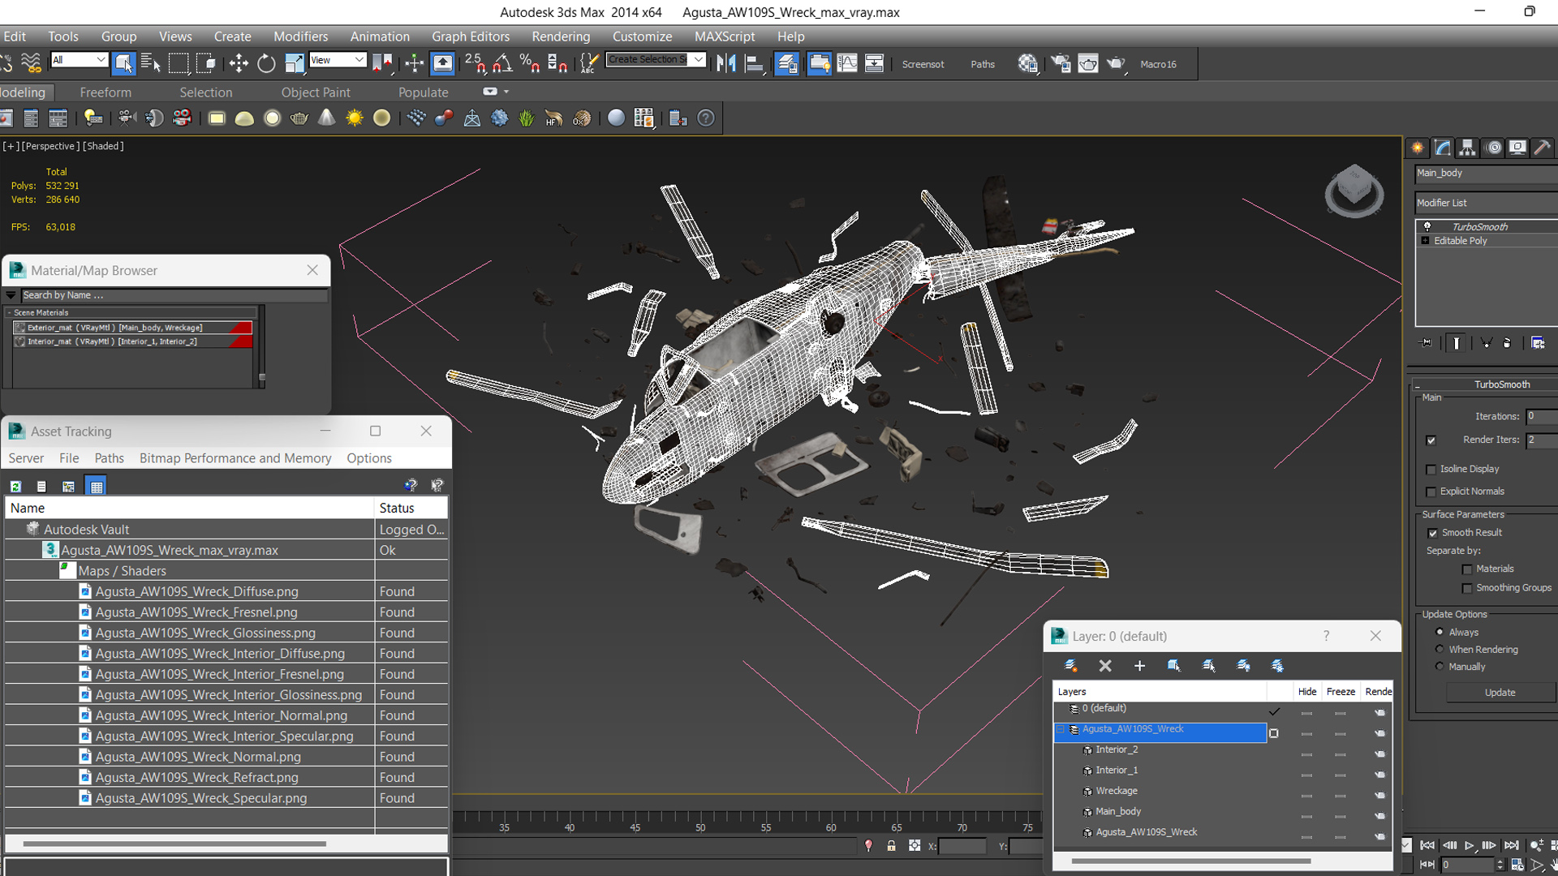The image size is (1558, 876).
Task: Open the Motion command panel tab
Action: [x=1493, y=148]
